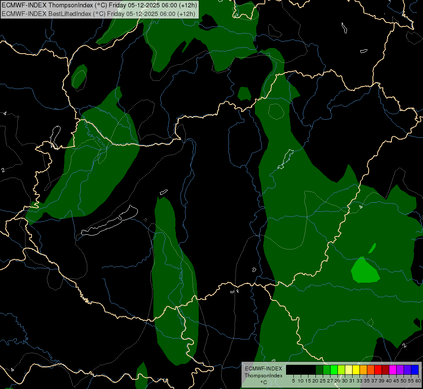Click the legend scale value 29
Image resolution: width=423 pixels, height=389 pixels.
coord(337,381)
